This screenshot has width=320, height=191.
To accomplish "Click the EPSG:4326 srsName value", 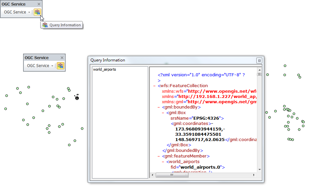I will 207,118.
